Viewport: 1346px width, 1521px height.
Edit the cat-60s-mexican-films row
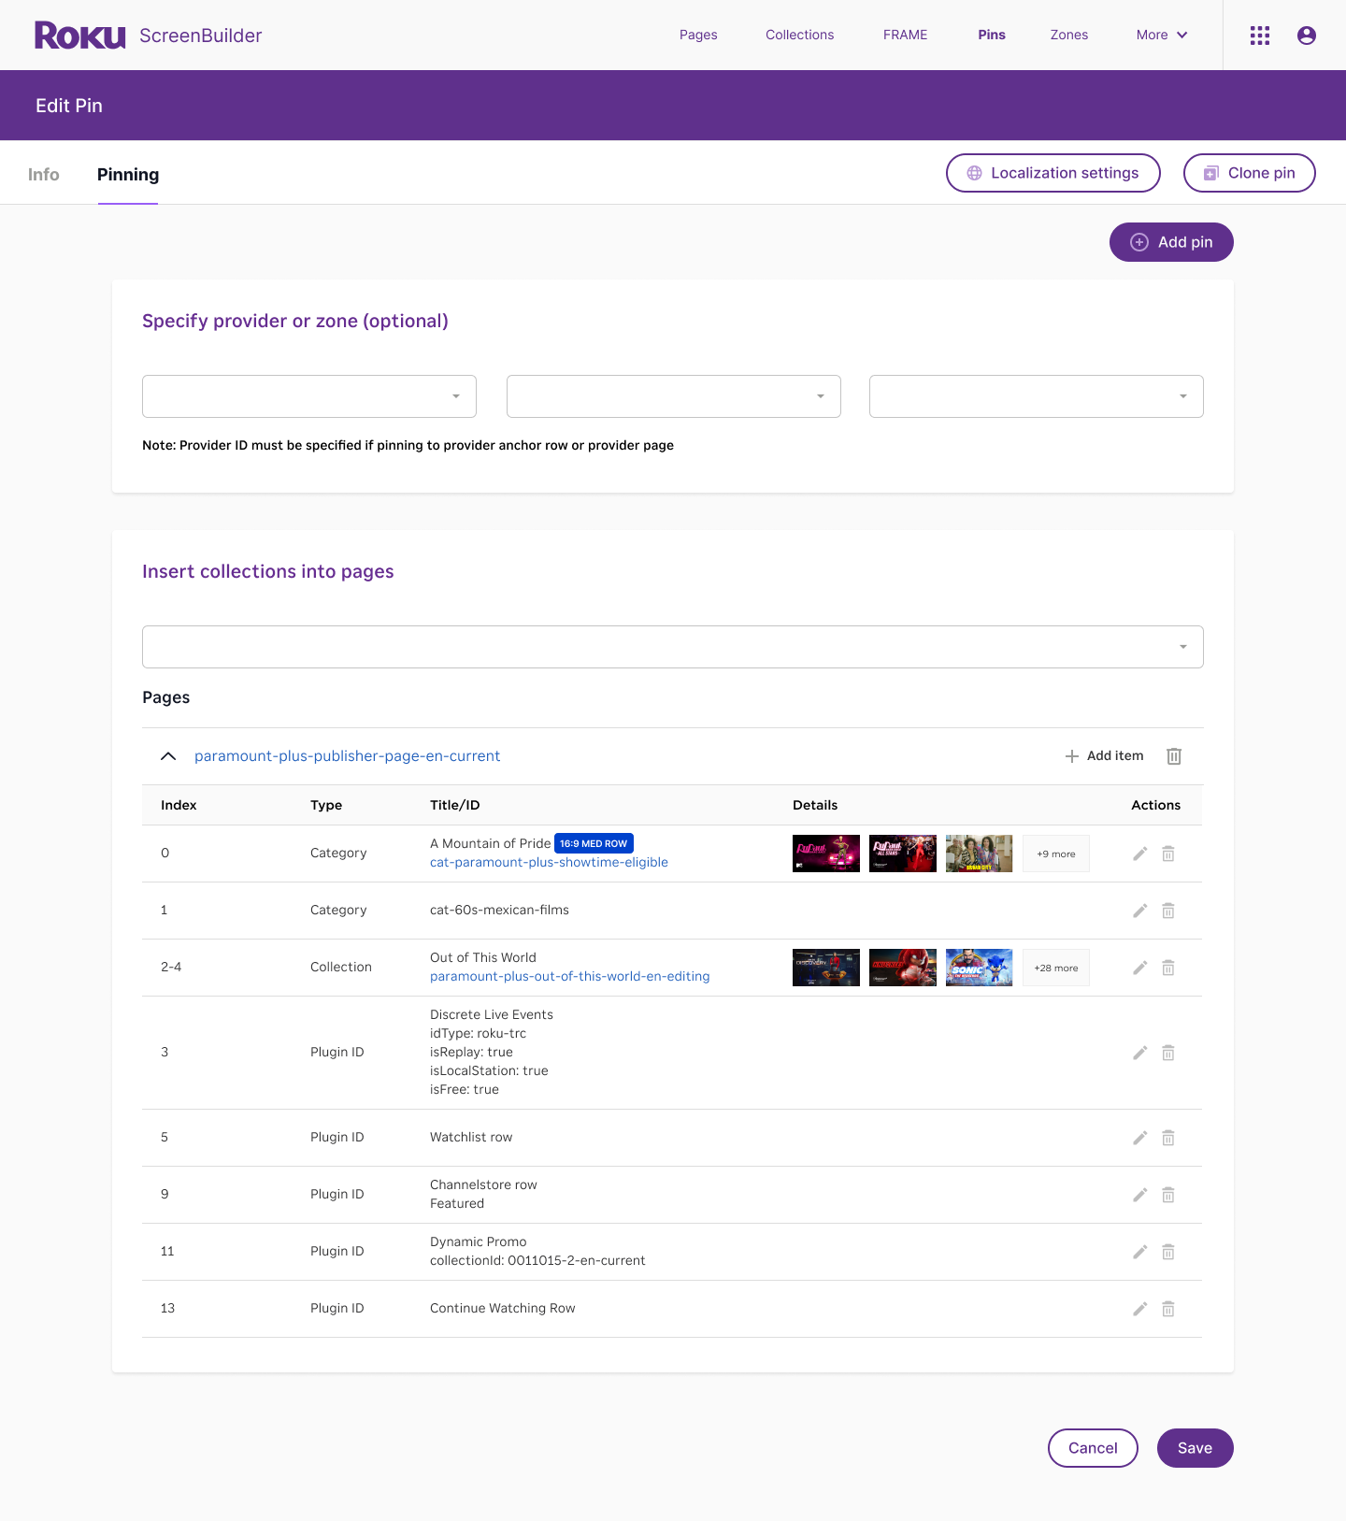pyautogui.click(x=1139, y=911)
